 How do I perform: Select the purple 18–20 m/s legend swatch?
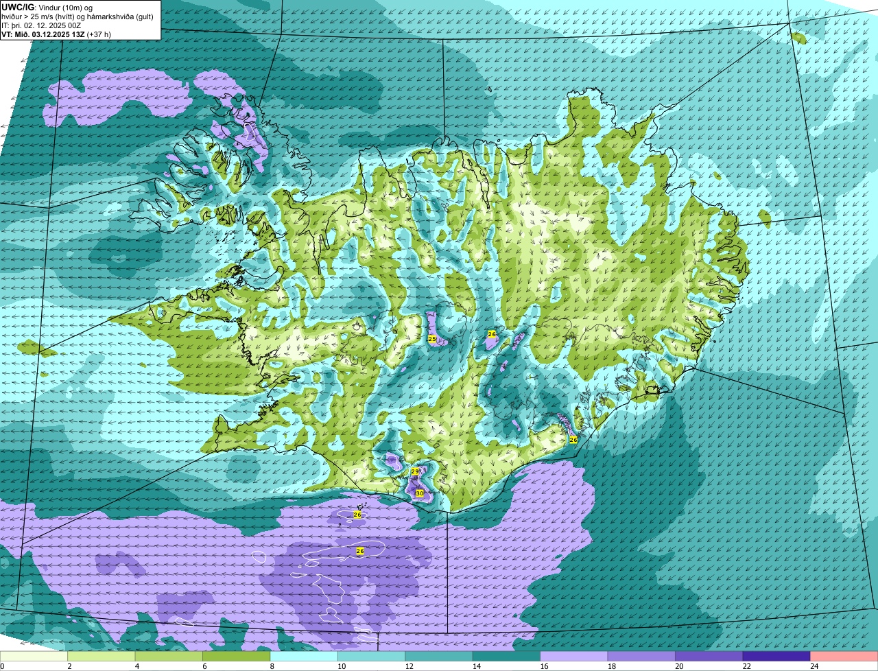(x=642, y=656)
